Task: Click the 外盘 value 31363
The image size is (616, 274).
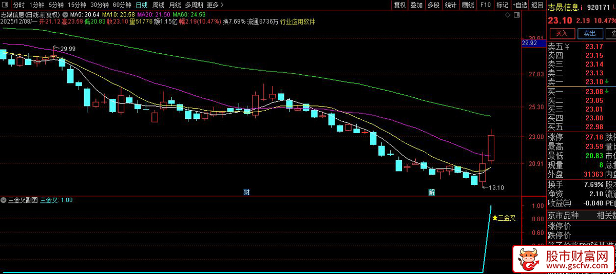Action: click(x=593, y=174)
